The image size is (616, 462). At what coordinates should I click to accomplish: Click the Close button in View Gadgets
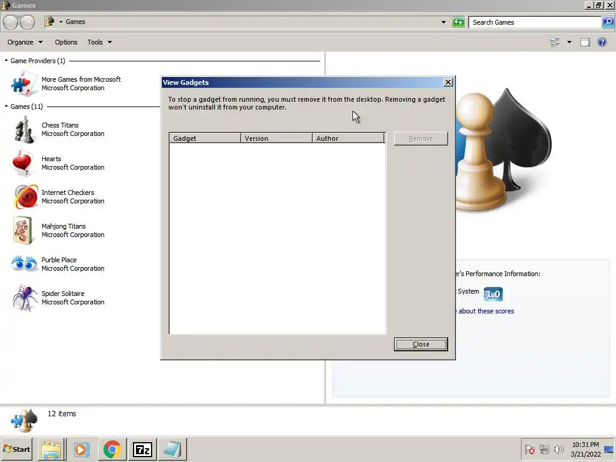click(420, 344)
